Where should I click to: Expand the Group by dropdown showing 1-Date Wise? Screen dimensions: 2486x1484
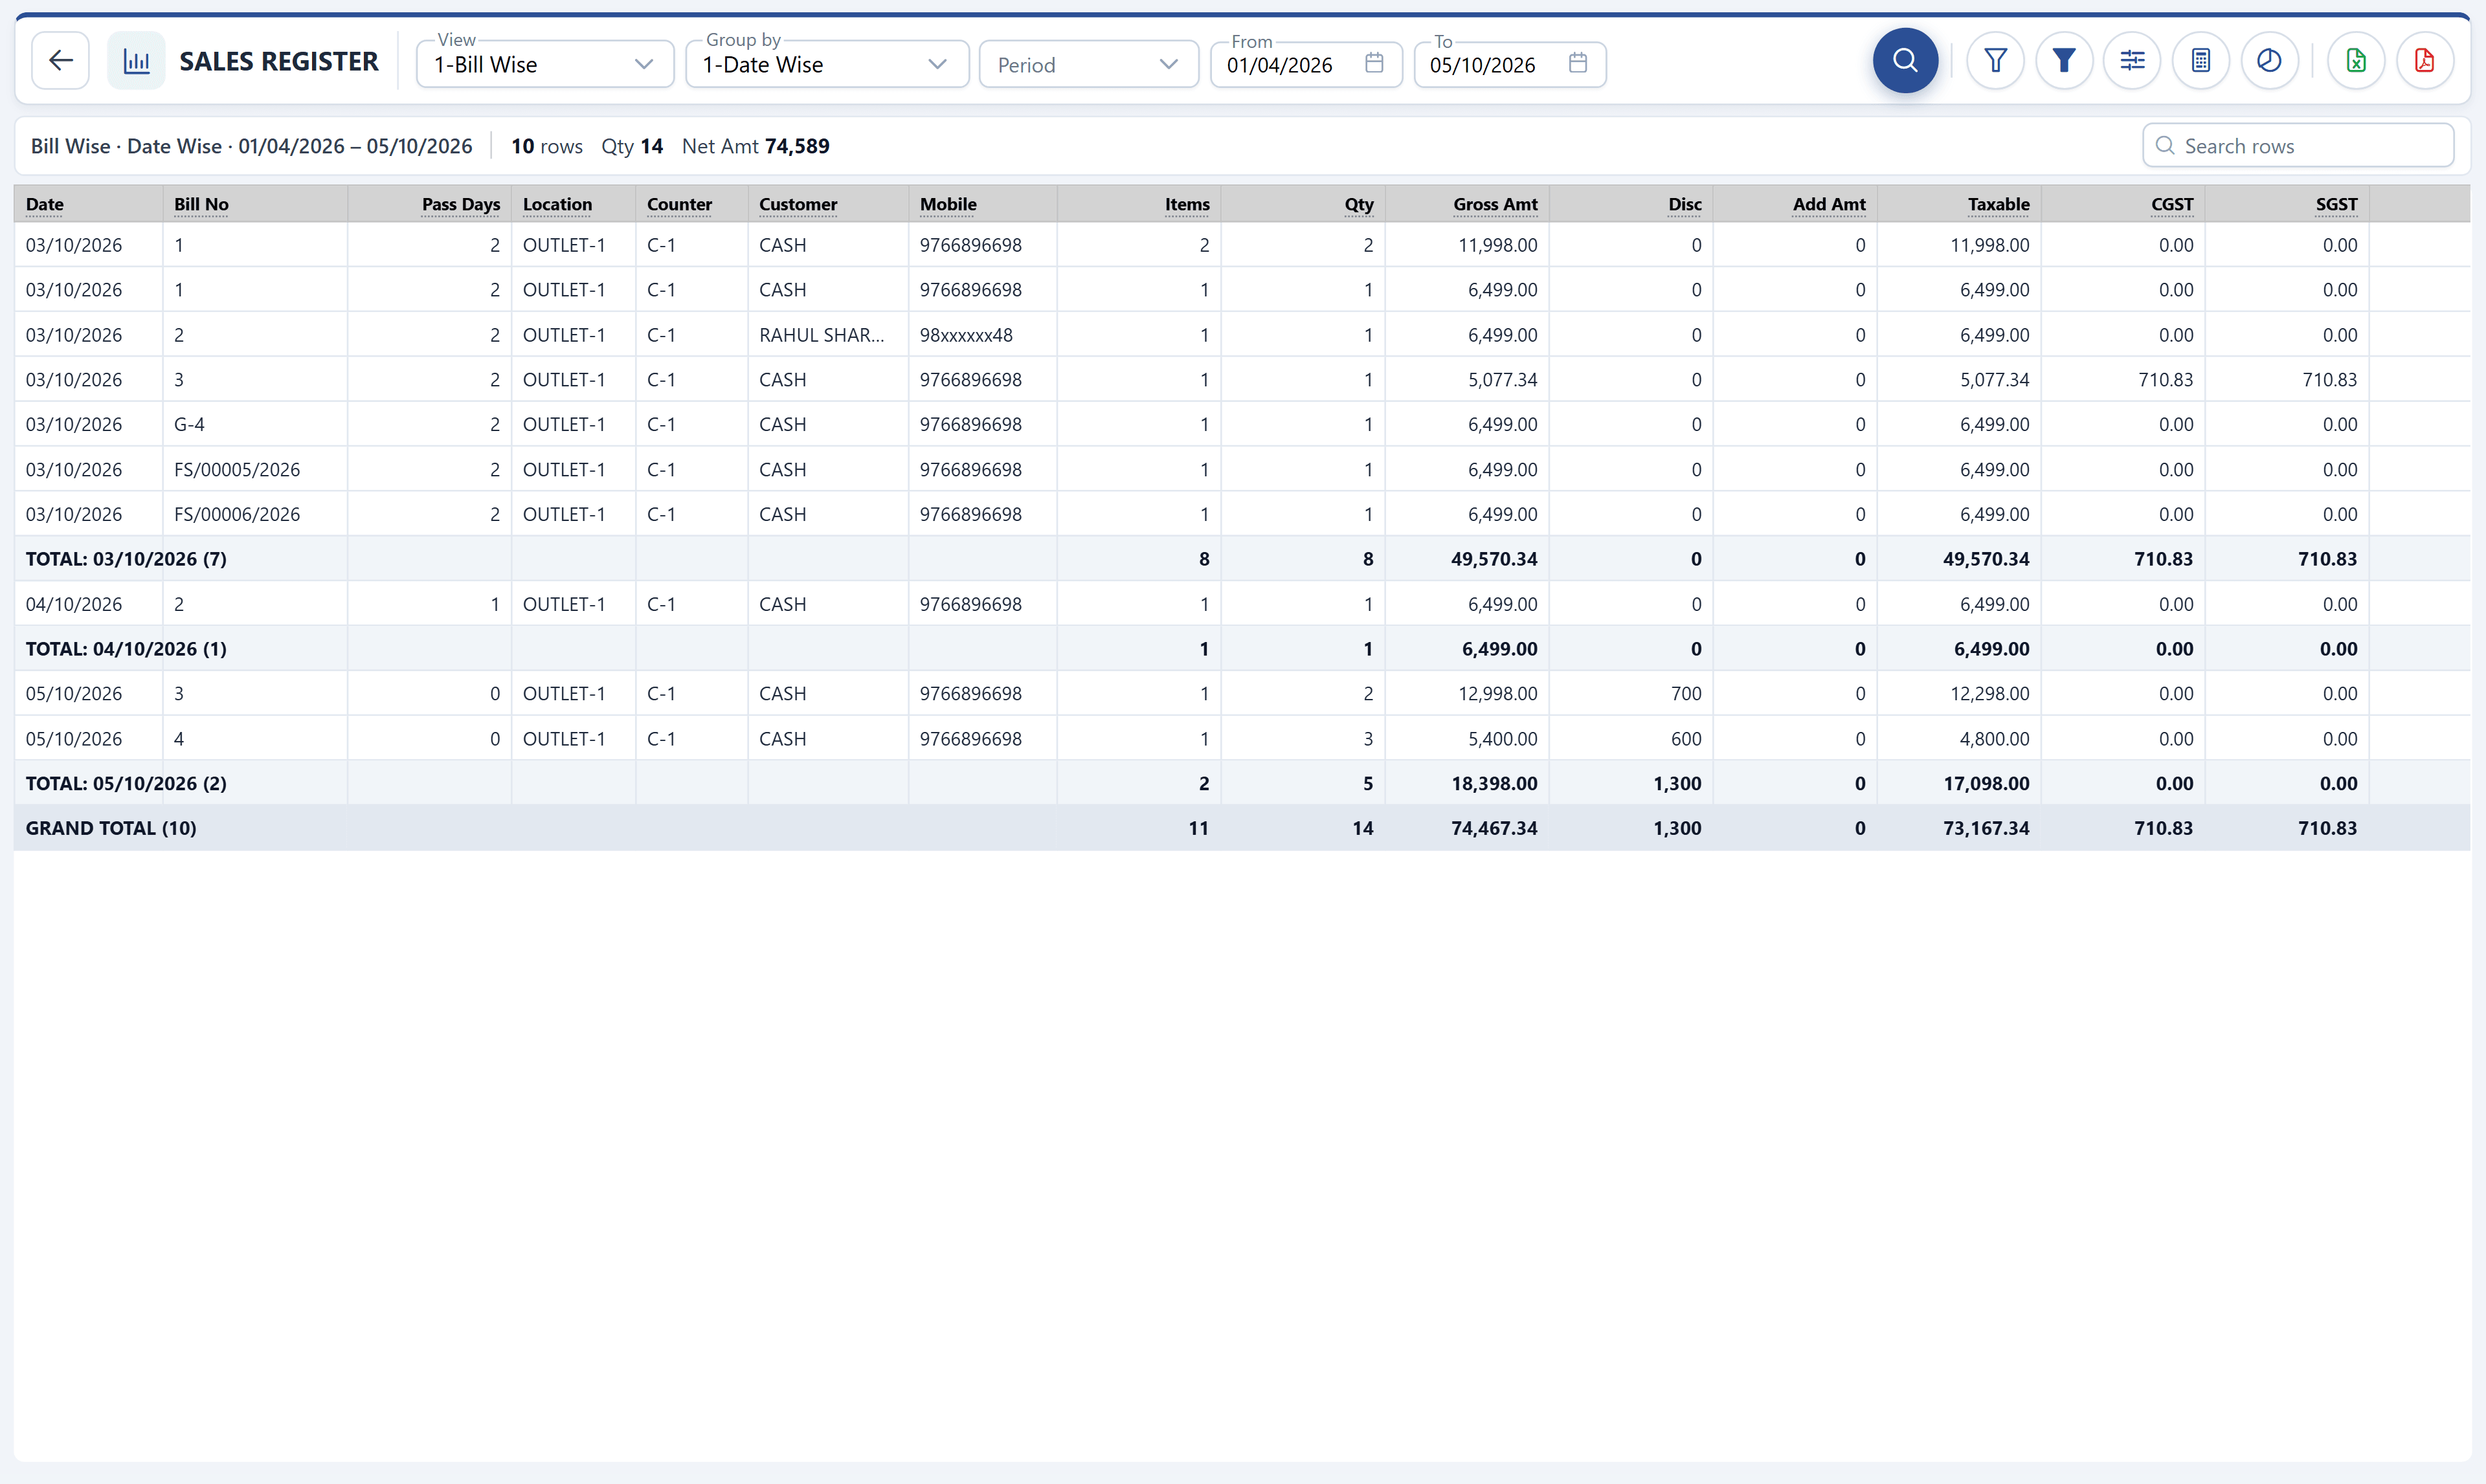click(x=827, y=64)
